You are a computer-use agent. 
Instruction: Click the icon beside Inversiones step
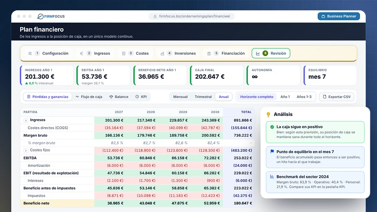click(x=162, y=53)
